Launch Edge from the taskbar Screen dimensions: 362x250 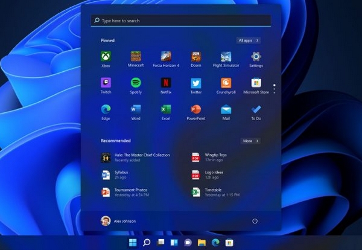[215, 242]
